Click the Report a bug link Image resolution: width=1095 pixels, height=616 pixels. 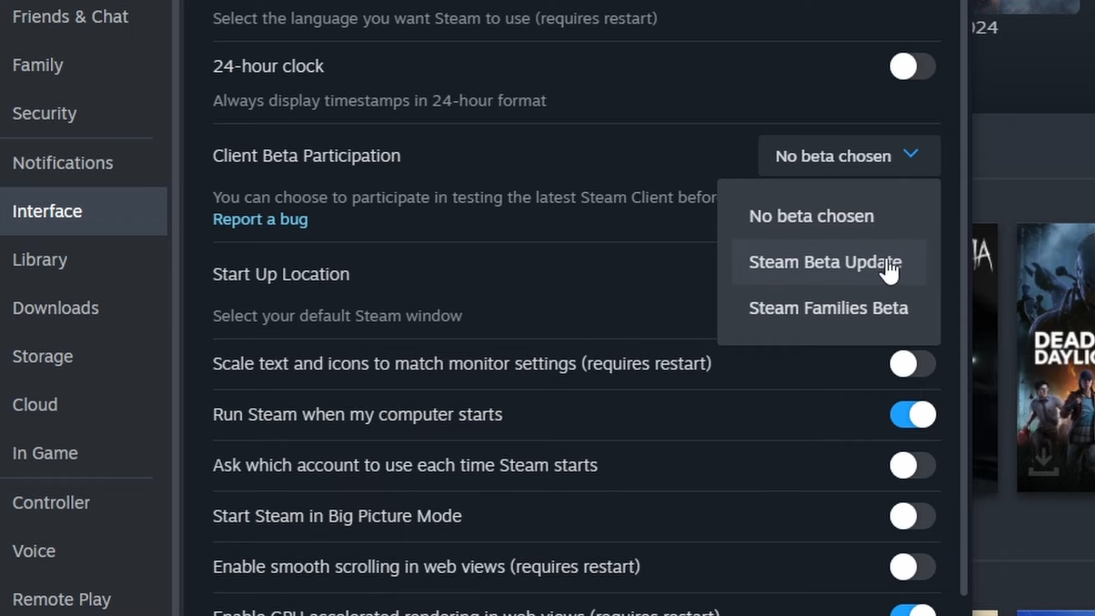coord(260,219)
